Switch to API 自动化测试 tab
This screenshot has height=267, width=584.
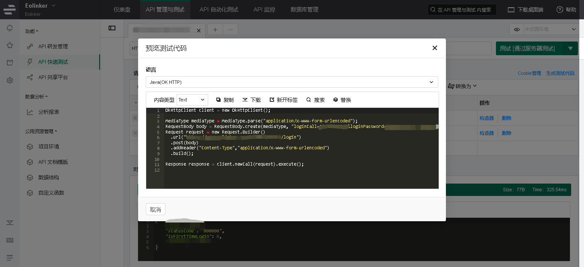(x=218, y=9)
